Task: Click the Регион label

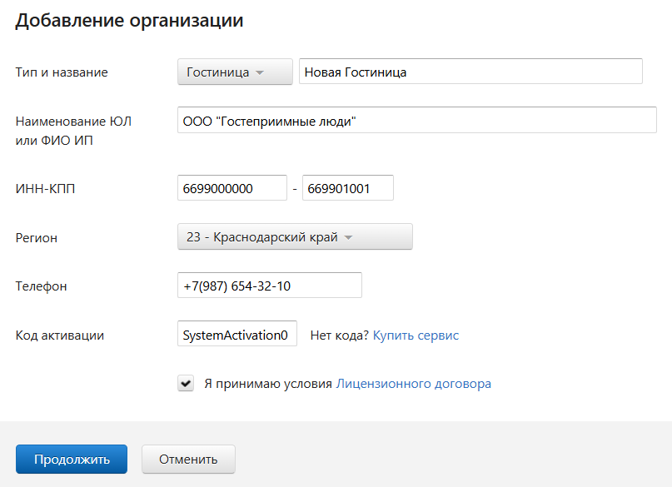Action: coord(37,238)
